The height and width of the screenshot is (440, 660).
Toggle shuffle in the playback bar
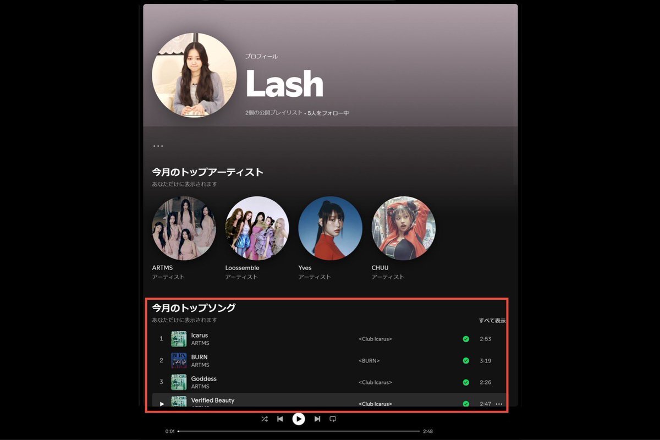(265, 419)
